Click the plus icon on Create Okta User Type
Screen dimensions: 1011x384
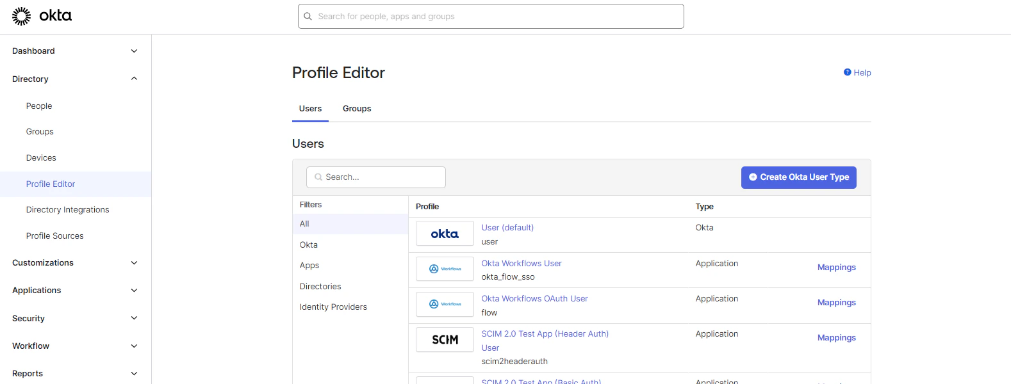click(x=753, y=177)
